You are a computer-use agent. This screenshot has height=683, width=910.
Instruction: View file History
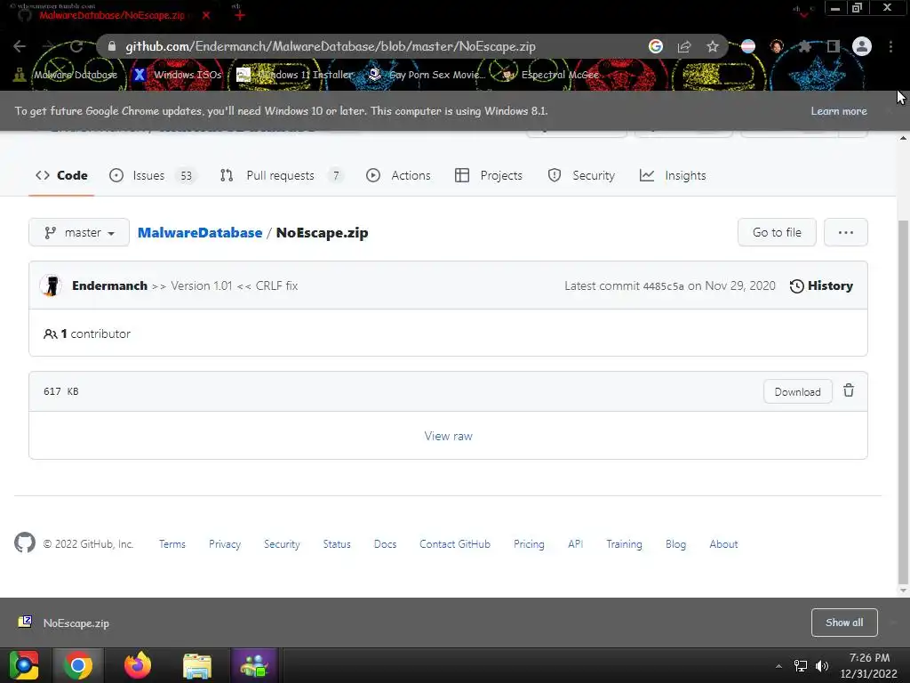[821, 285]
